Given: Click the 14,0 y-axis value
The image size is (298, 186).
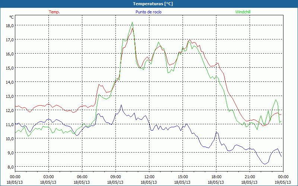Looking at the screenshot, I should click(10, 82).
